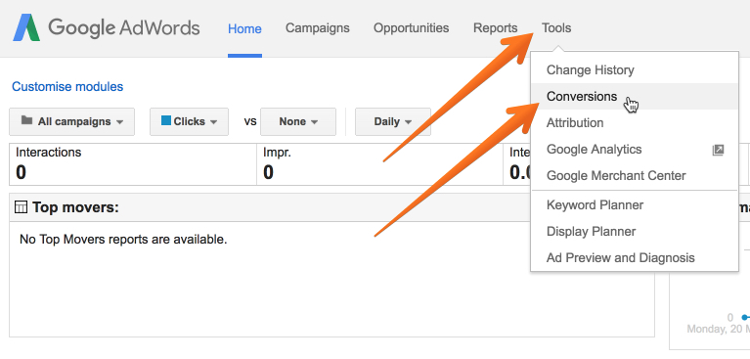
Task: Click the folder icon in All campaigns
Action: (26, 120)
